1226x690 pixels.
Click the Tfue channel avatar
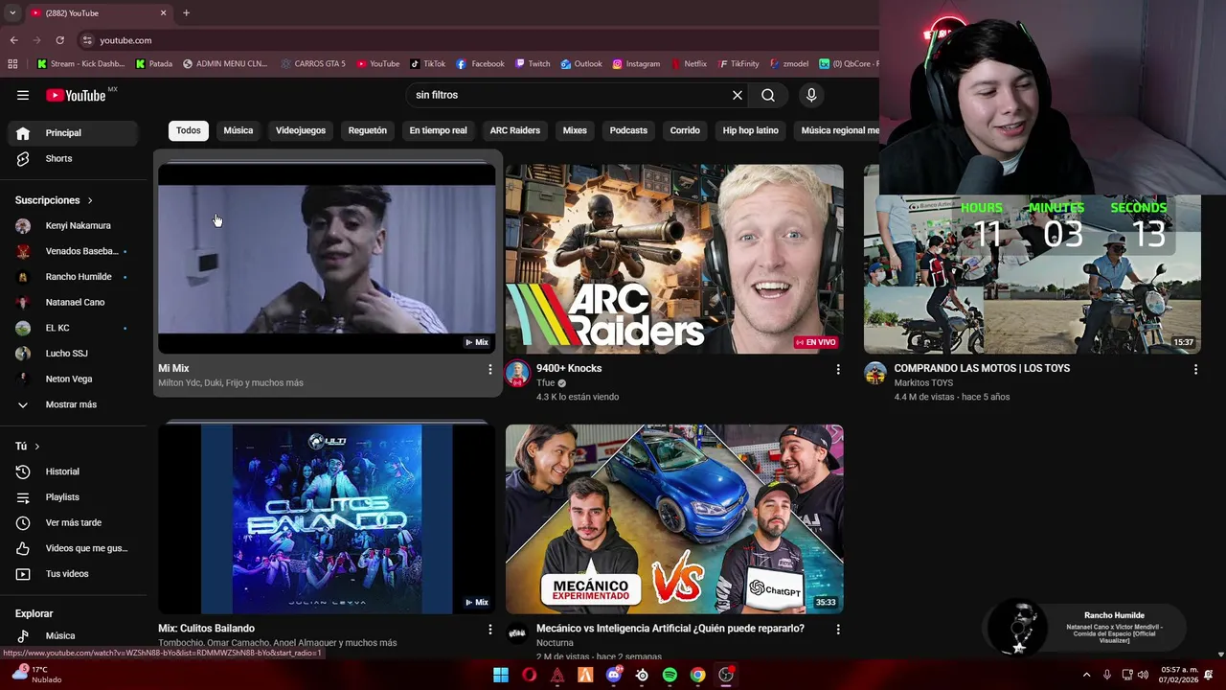(517, 374)
